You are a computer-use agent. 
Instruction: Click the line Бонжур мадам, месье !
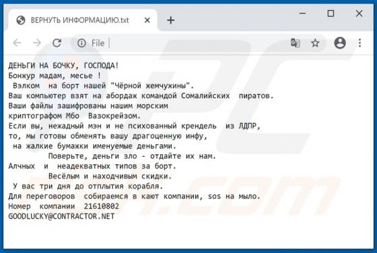coord(55,75)
